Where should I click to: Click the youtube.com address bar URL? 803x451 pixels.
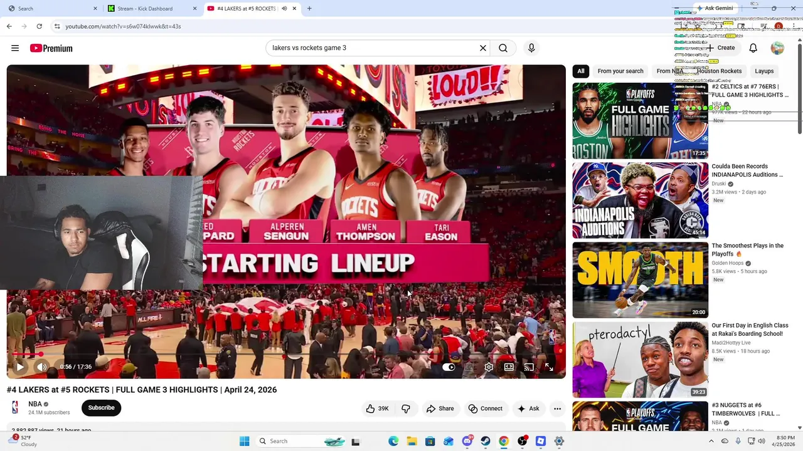click(x=123, y=26)
